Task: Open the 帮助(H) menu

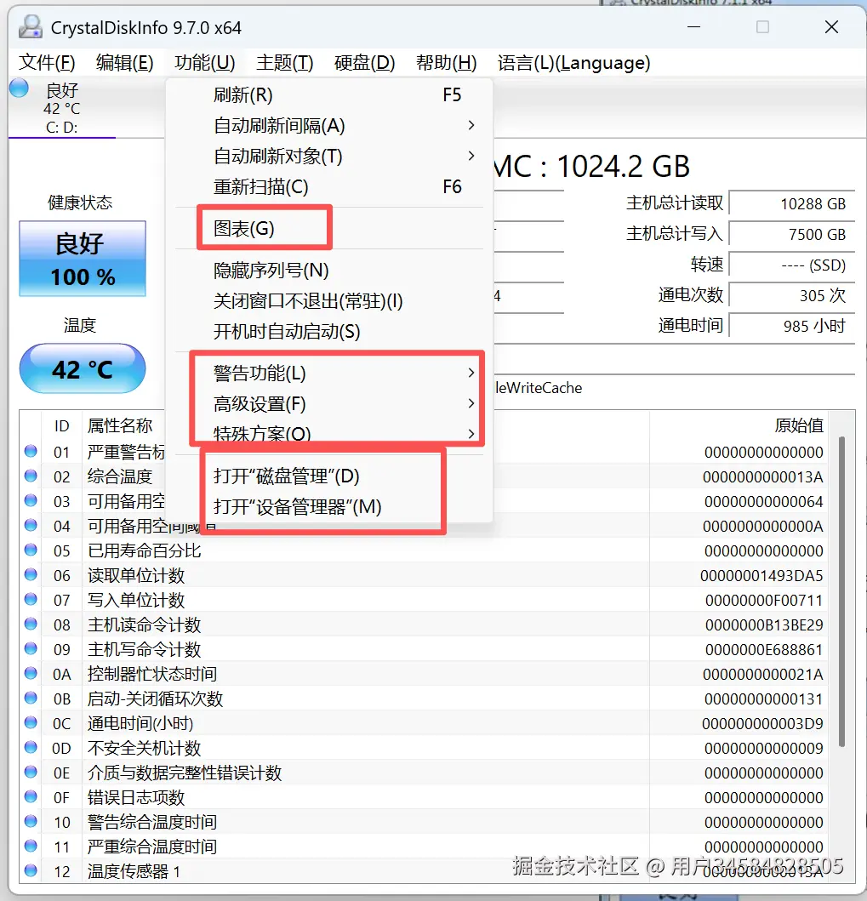Action: 447,63
